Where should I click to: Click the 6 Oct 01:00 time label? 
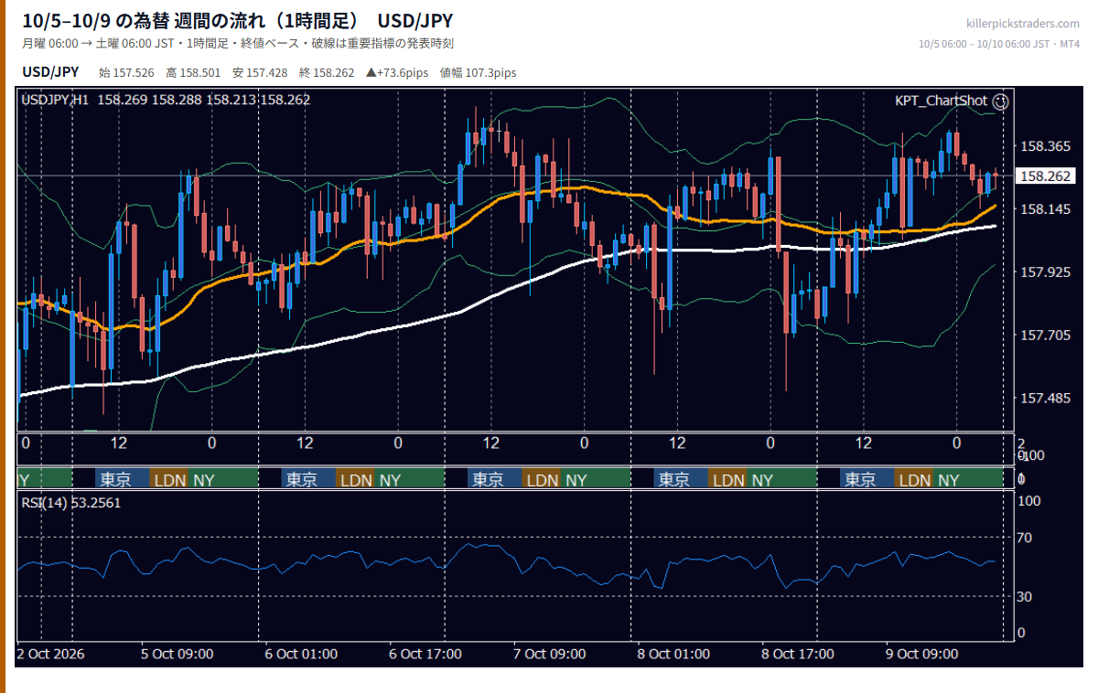(301, 654)
